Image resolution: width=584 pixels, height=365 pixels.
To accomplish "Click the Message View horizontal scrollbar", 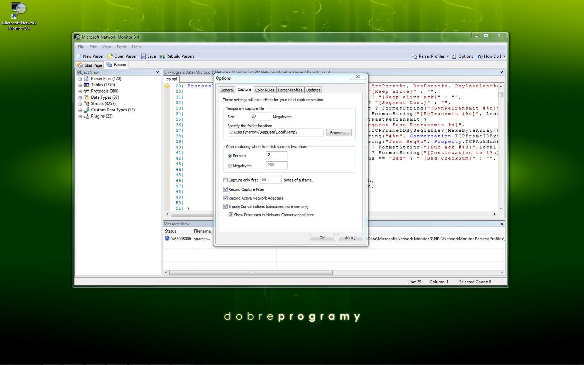I will pyautogui.click(x=251, y=273).
